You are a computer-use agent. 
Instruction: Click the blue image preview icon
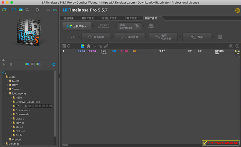coord(21,10)
